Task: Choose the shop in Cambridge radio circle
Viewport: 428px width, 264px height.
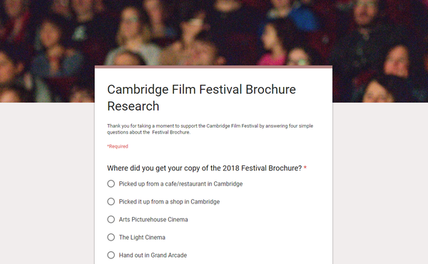Action: [x=111, y=201]
